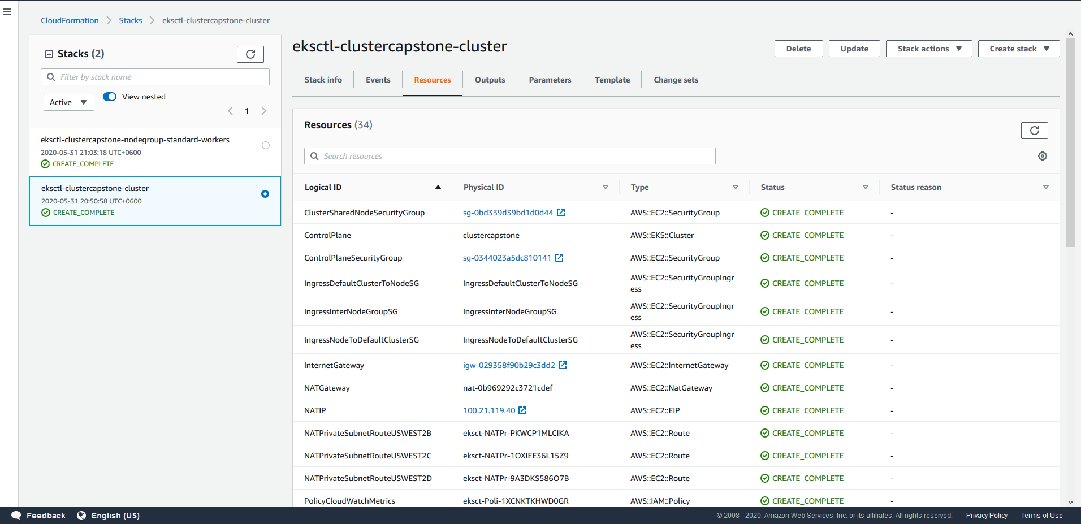
Task: Click search magnifier in Search resources
Action: coord(314,156)
